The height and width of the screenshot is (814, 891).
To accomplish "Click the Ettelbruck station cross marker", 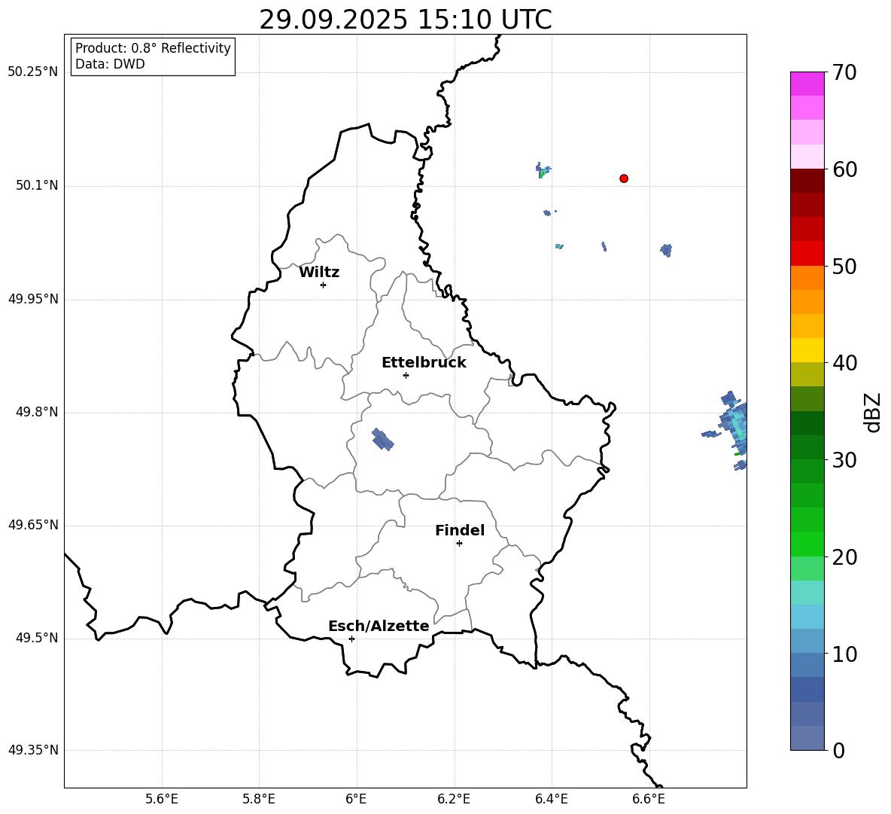I will pos(406,375).
